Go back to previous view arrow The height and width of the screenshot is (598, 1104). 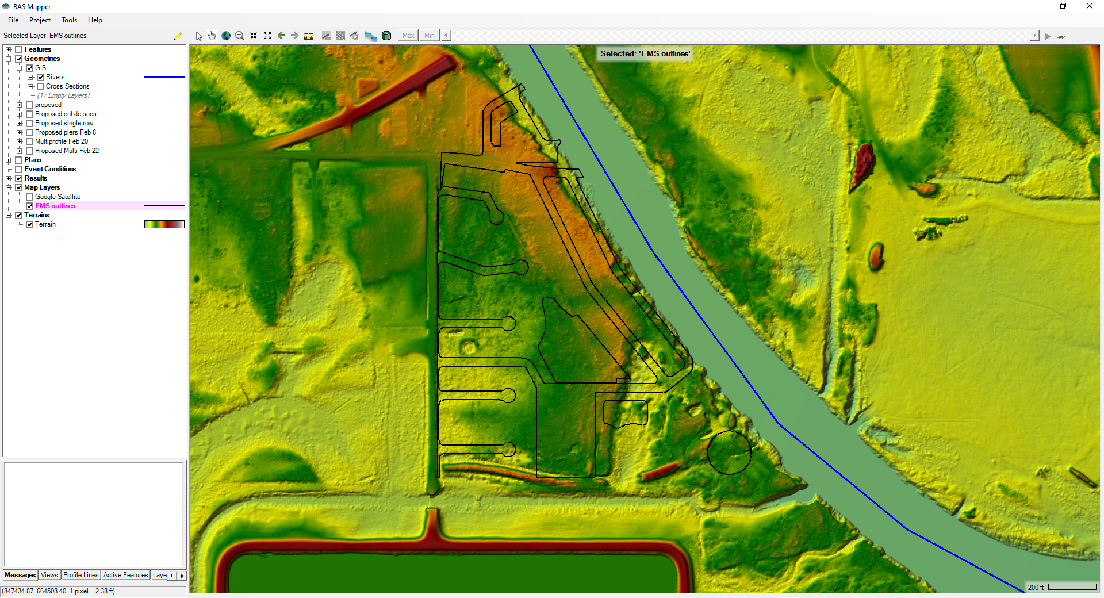click(x=281, y=35)
